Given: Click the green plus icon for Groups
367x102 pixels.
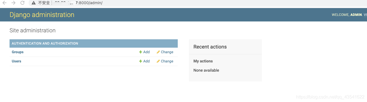Looking at the screenshot, I should pos(140,52).
